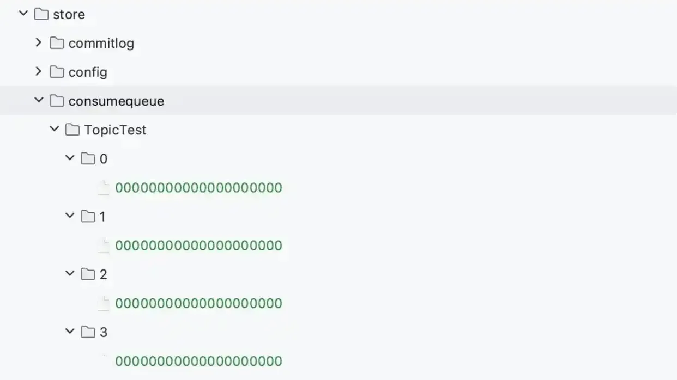677x380 pixels.
Task: Click the store folder icon
Action: coord(41,14)
